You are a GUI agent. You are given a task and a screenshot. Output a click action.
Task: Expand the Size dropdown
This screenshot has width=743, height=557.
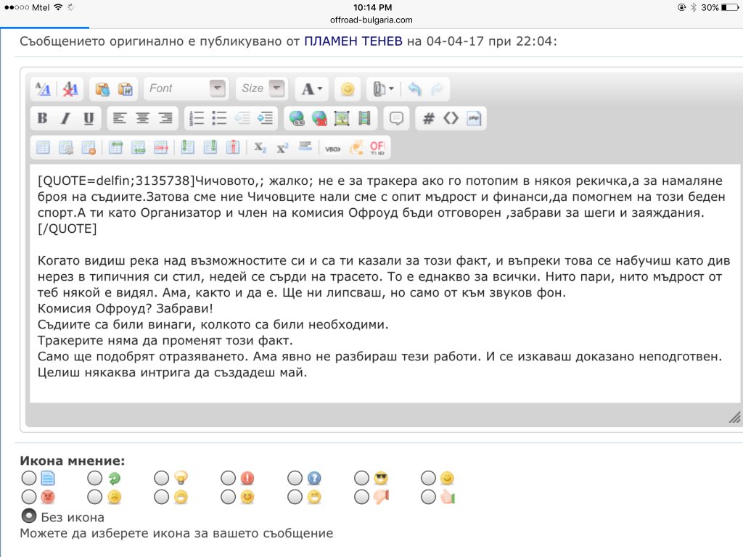coord(261,88)
